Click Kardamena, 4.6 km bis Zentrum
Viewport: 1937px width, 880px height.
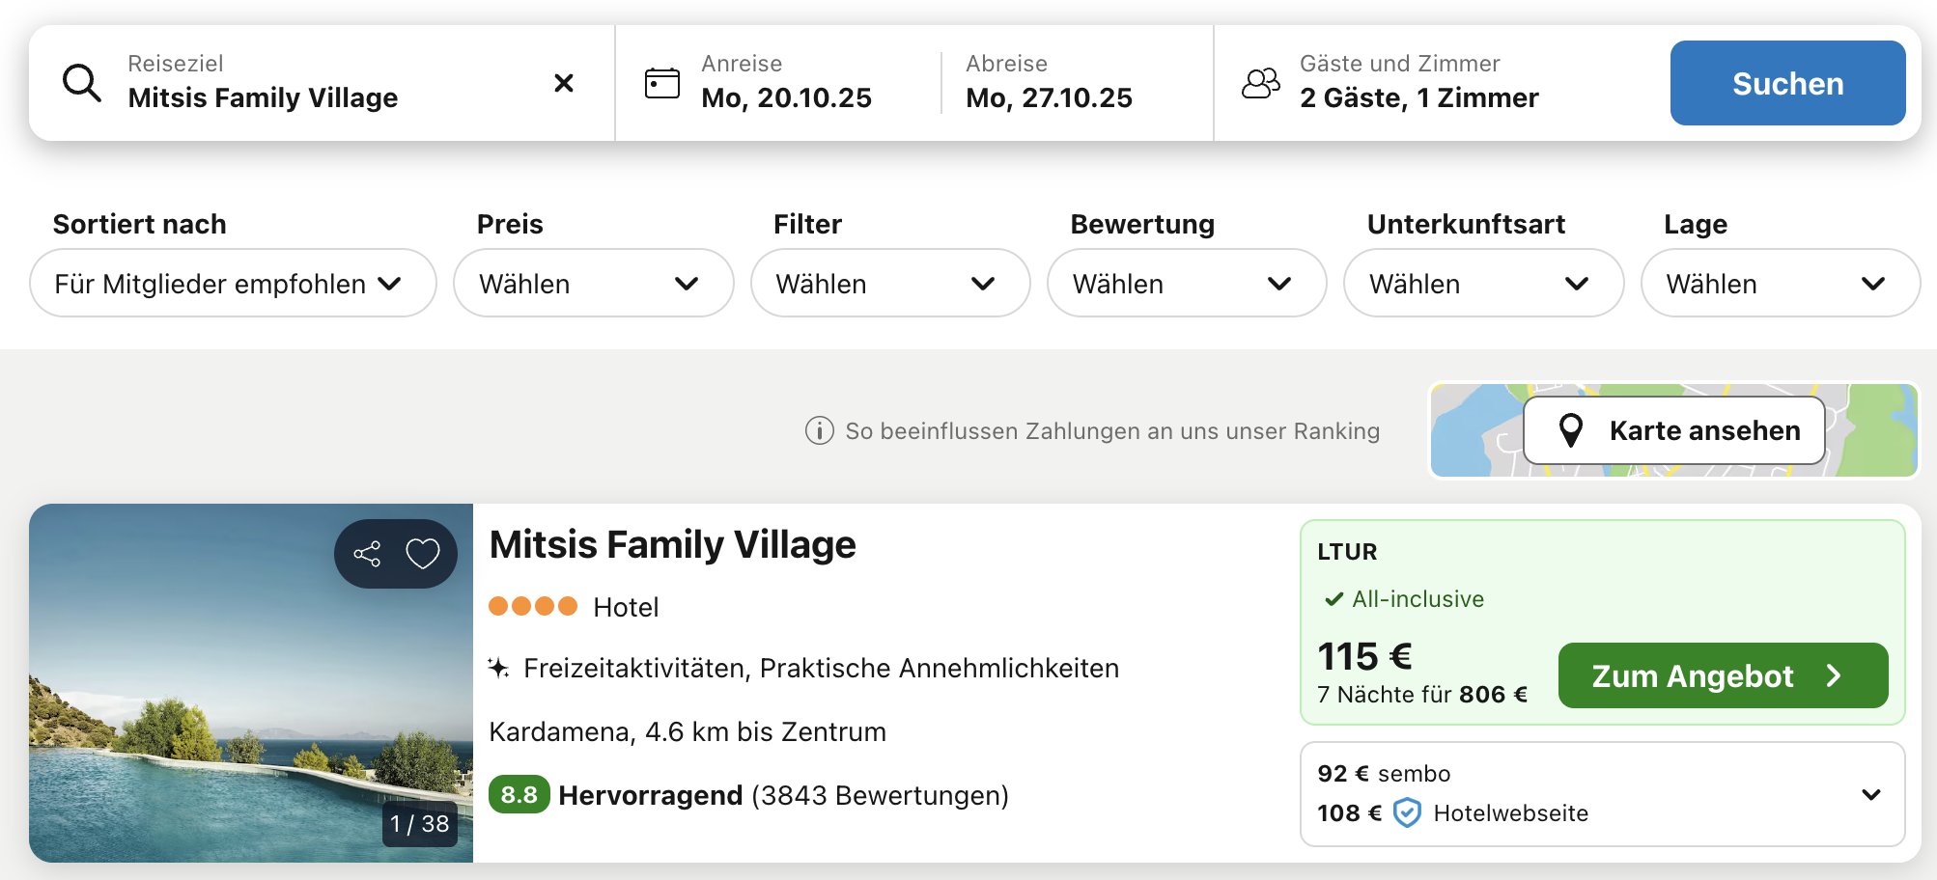pyautogui.click(x=688, y=731)
